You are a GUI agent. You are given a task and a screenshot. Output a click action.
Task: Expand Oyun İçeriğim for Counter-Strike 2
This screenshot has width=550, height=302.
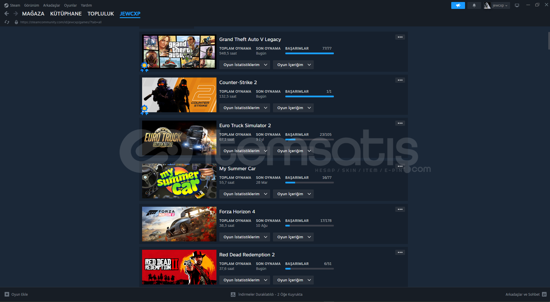293,108
